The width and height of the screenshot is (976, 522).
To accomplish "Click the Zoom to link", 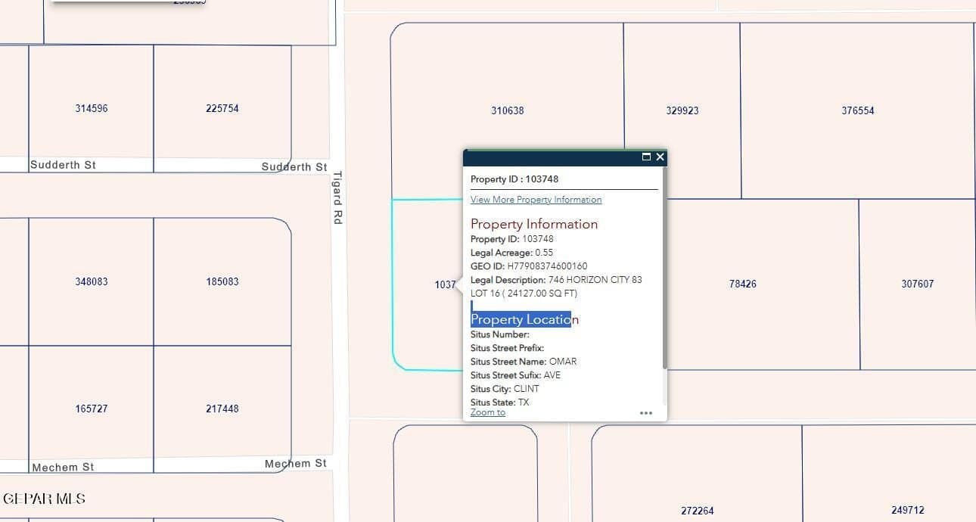I will pos(487,412).
